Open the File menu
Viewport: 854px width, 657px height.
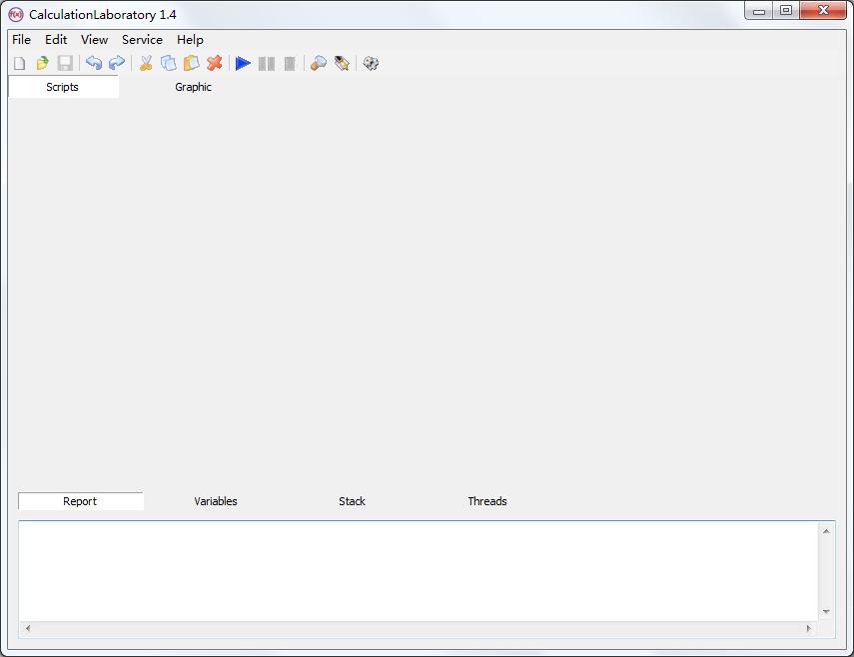(21, 40)
